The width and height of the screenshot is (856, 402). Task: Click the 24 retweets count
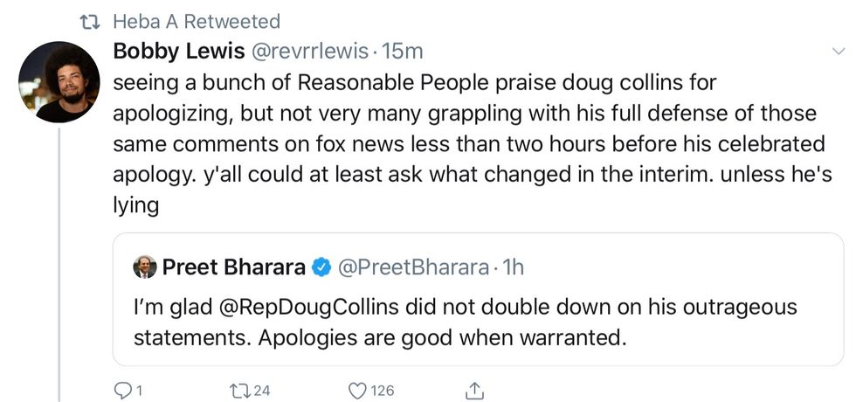262,390
